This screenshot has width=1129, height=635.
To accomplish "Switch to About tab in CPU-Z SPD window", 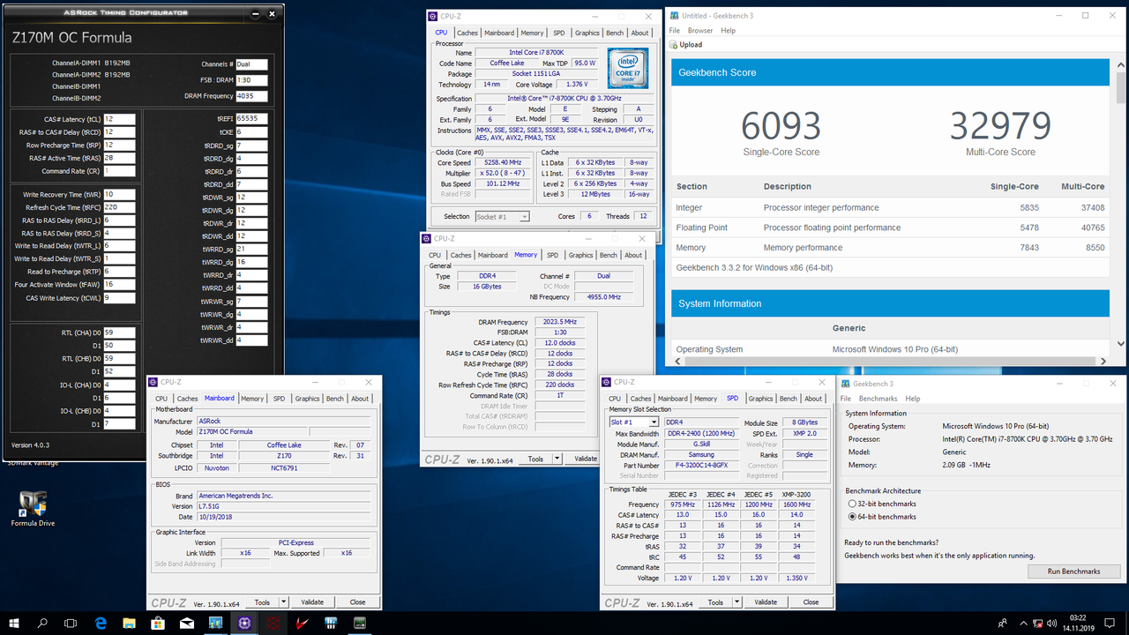I will click(813, 399).
